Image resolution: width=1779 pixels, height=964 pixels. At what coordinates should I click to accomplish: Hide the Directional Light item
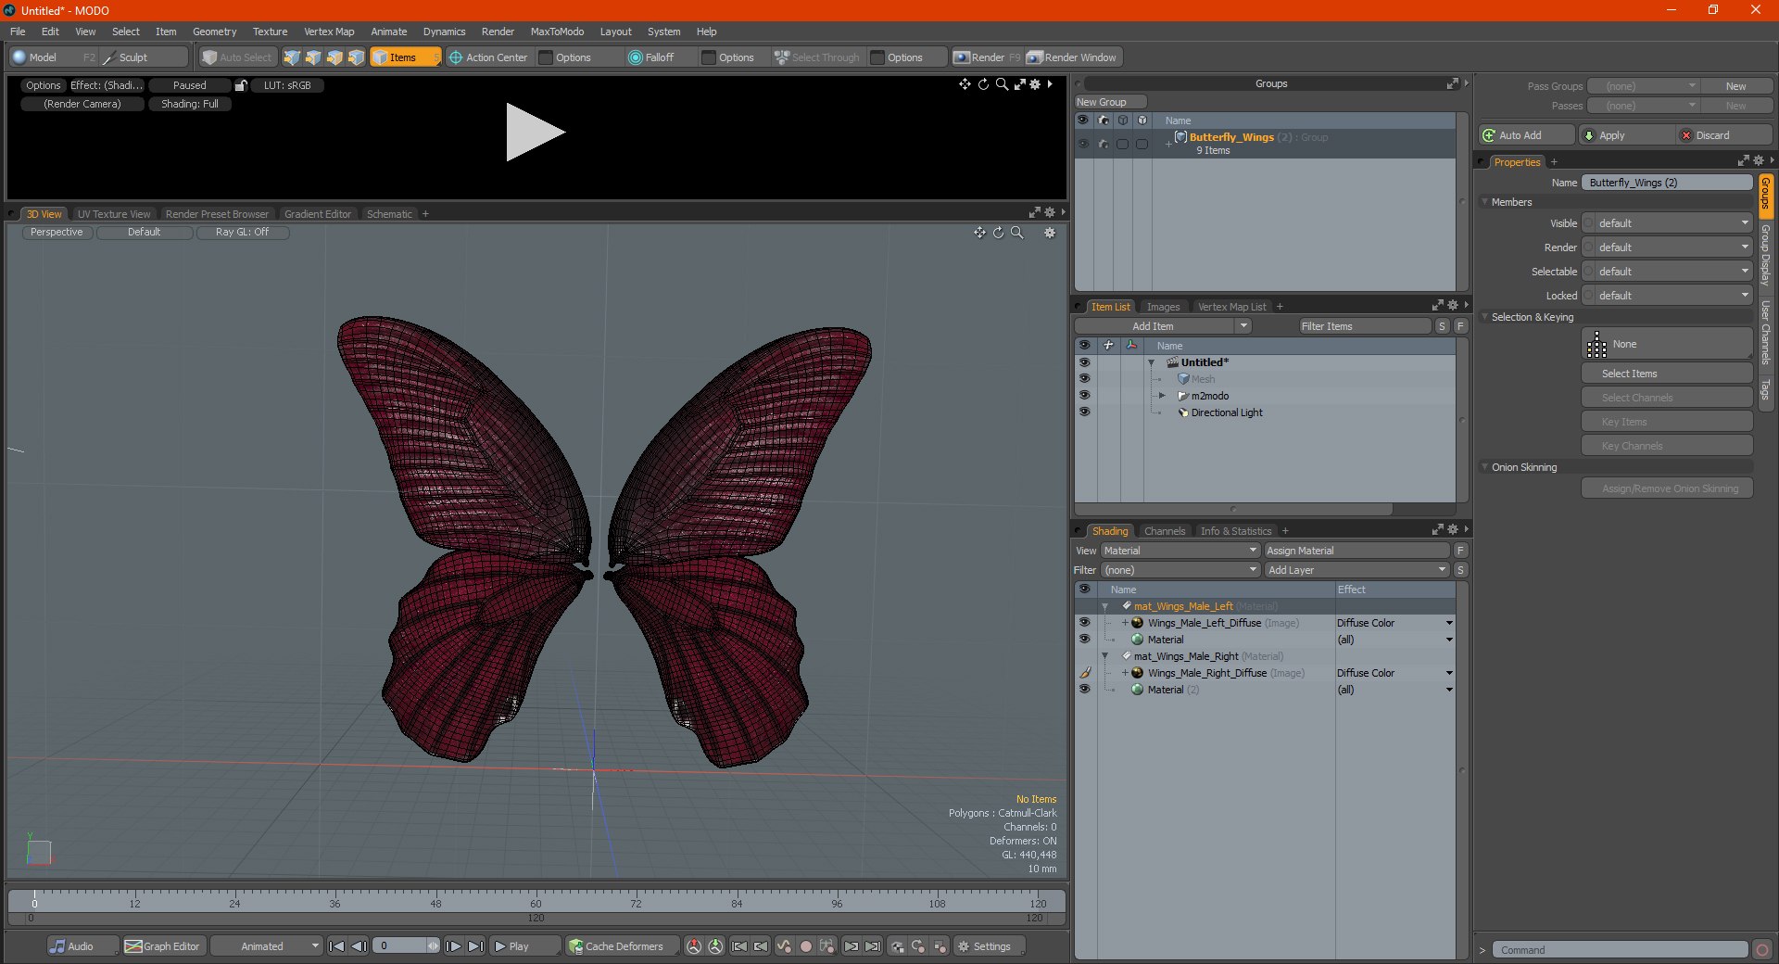point(1084,412)
